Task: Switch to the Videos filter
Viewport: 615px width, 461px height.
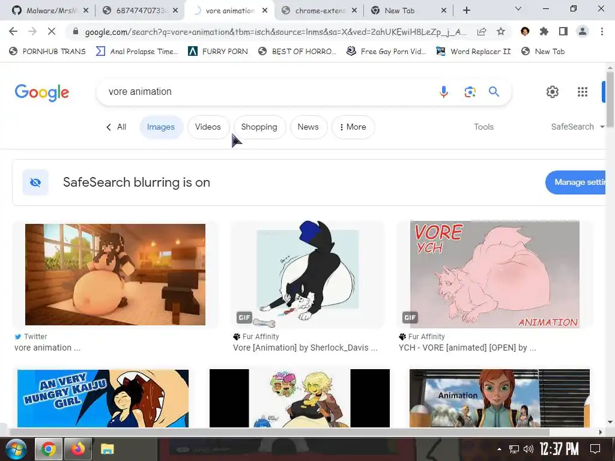Action: [x=208, y=127]
